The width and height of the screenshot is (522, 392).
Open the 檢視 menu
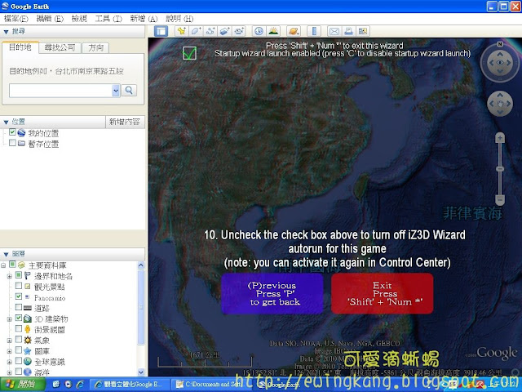(79, 19)
